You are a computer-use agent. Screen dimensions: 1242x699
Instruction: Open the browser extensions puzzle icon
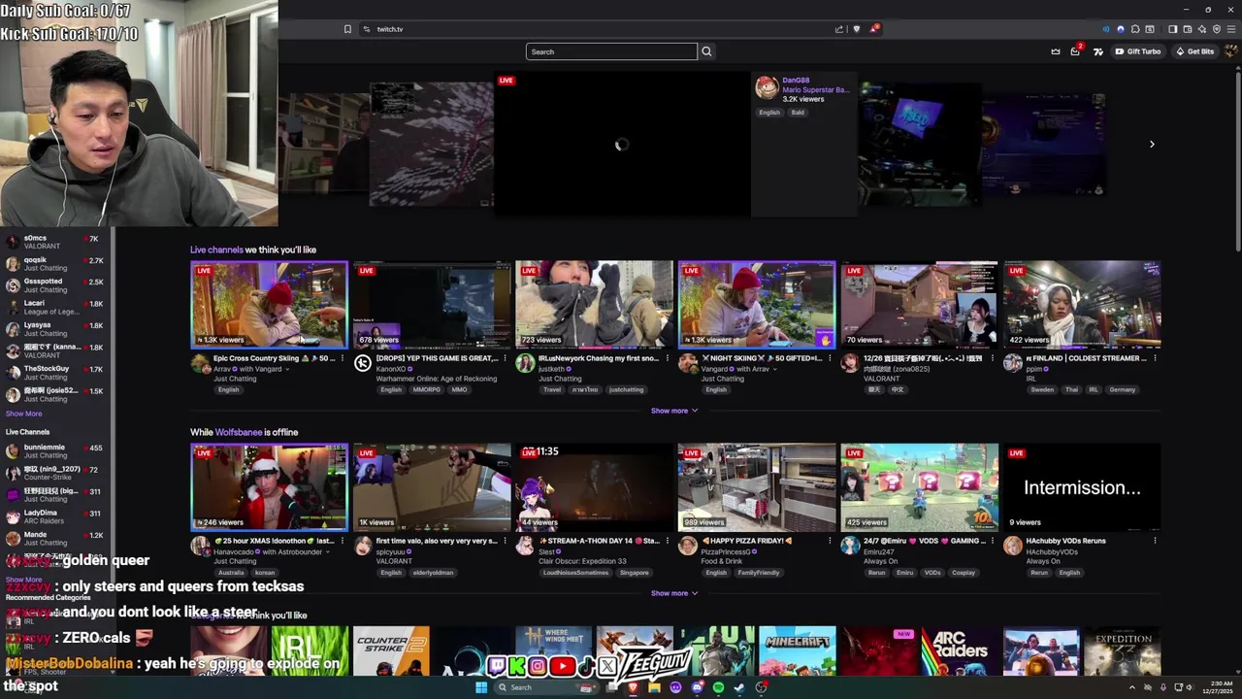(1135, 29)
